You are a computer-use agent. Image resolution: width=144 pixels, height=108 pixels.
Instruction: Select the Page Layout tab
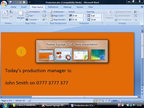pyautogui.click(x=37, y=7)
